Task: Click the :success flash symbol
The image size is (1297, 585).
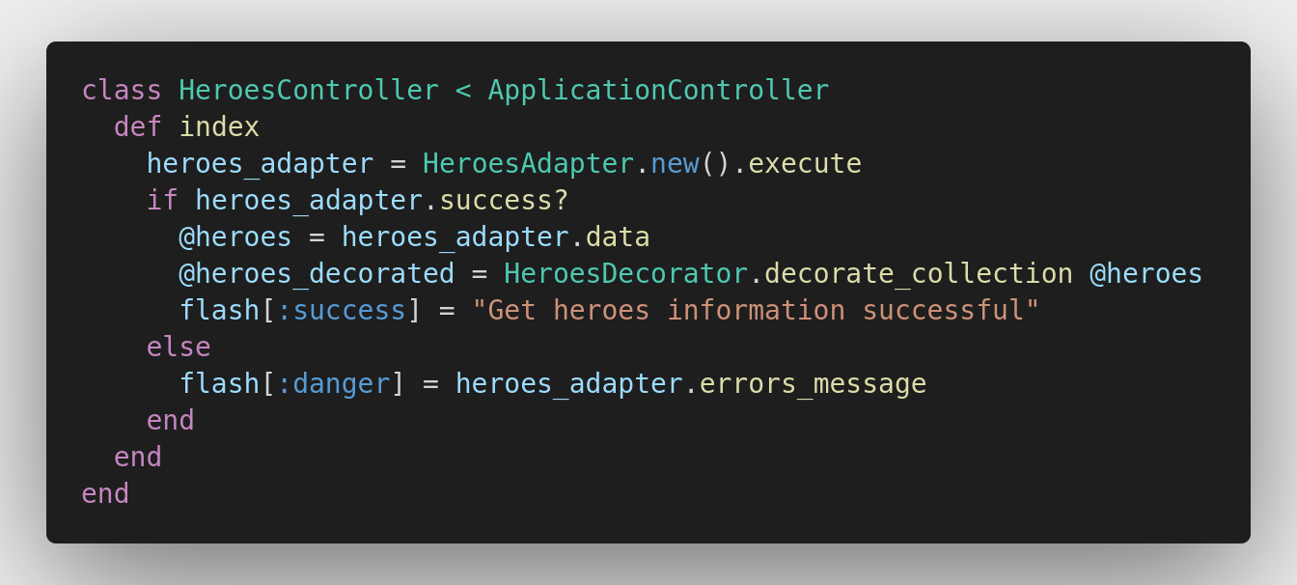Action: click(342, 311)
